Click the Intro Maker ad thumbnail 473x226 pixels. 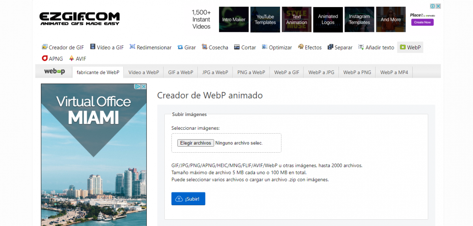pyautogui.click(x=234, y=19)
